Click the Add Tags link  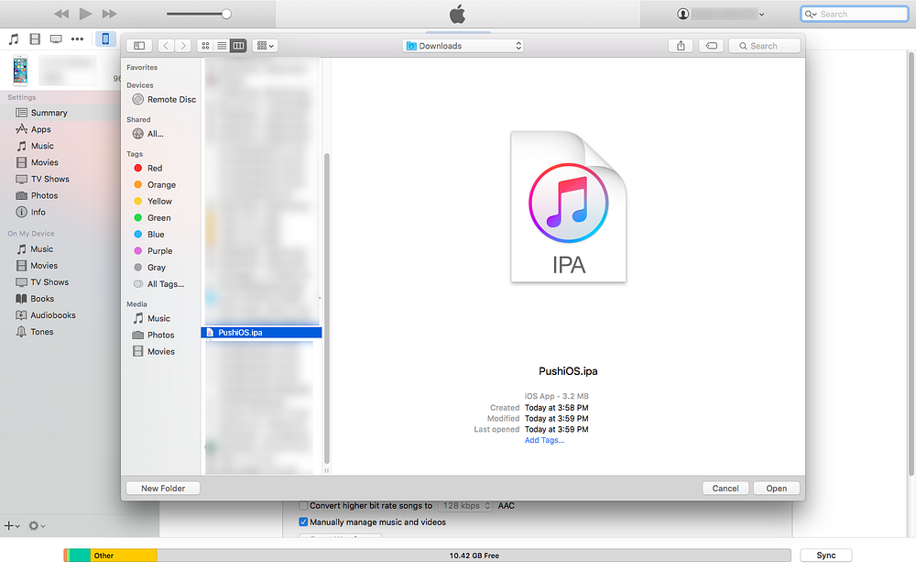click(544, 440)
